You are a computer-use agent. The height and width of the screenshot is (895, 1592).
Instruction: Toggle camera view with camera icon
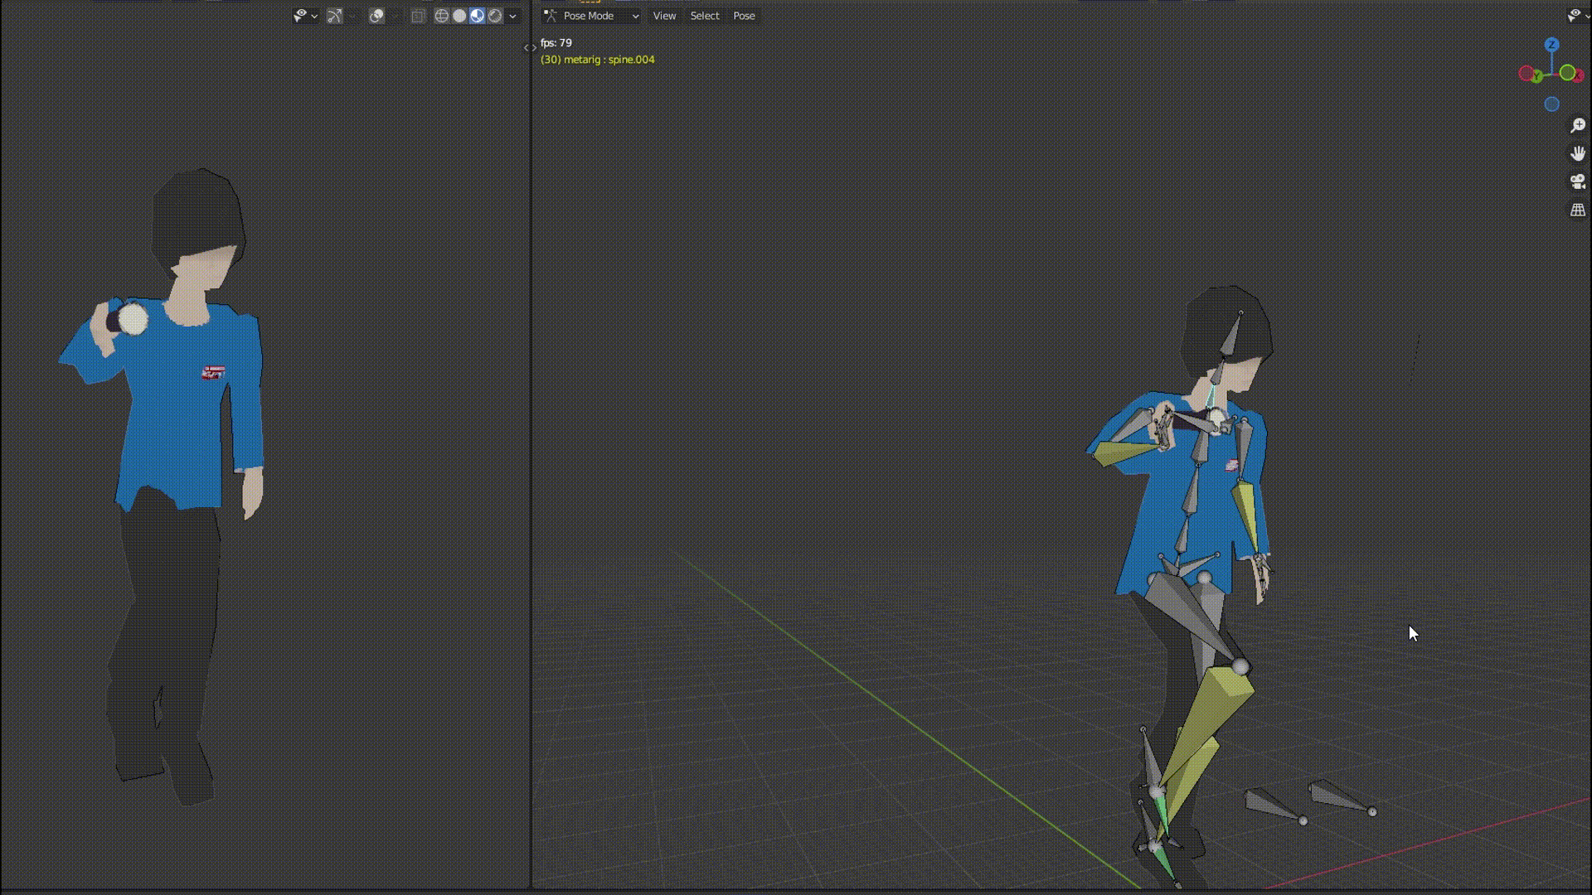[1577, 181]
